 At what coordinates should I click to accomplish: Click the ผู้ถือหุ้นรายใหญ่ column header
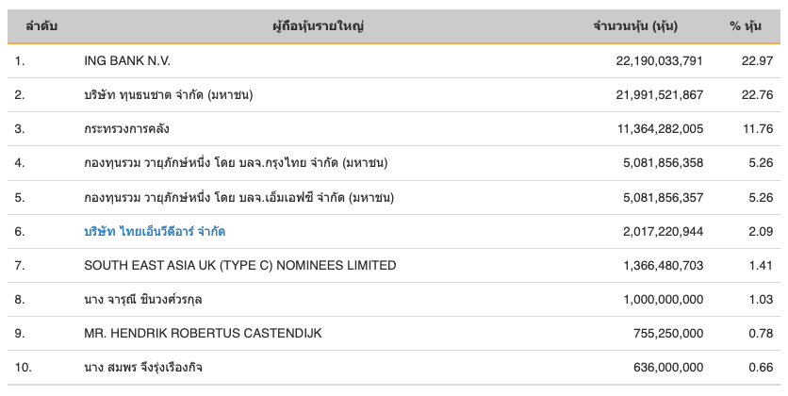tap(318, 26)
